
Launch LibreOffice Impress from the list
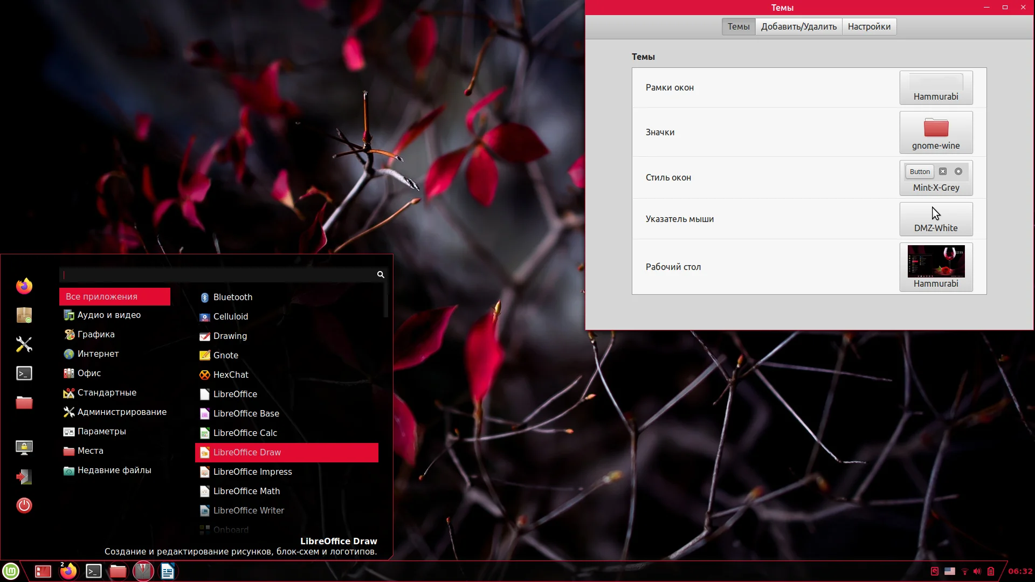tap(252, 472)
